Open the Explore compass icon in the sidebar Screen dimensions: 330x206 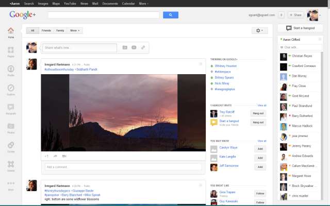coord(11,90)
